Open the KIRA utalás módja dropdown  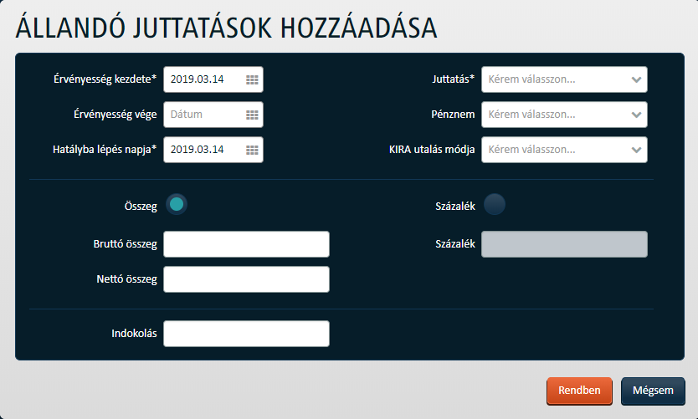click(x=564, y=150)
